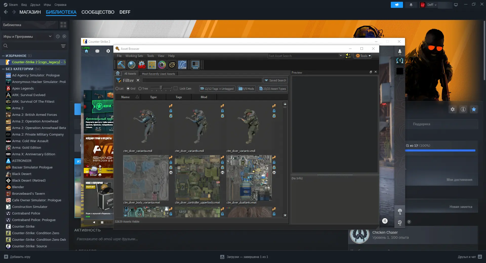
Task: Launch the Hammer editor from Asset Browser toolbar
Action: [x=121, y=65]
